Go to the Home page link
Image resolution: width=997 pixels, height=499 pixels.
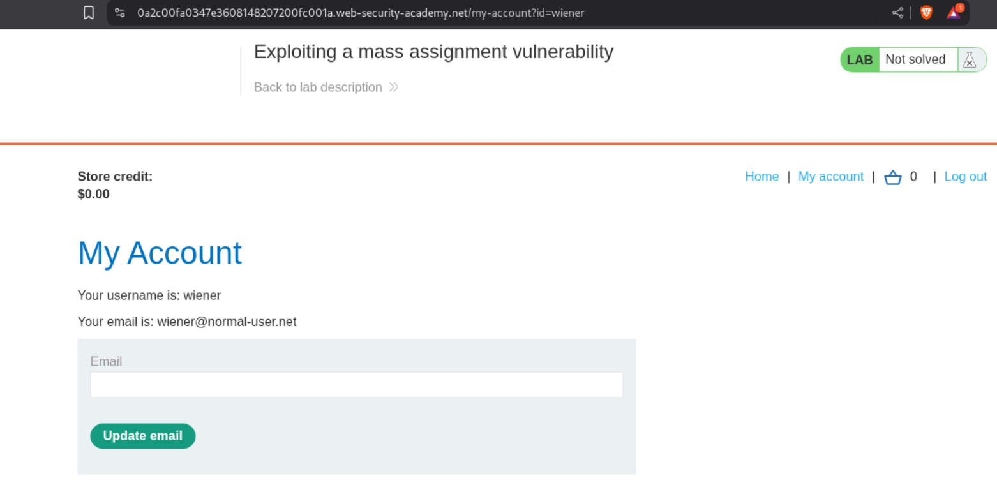pos(761,177)
